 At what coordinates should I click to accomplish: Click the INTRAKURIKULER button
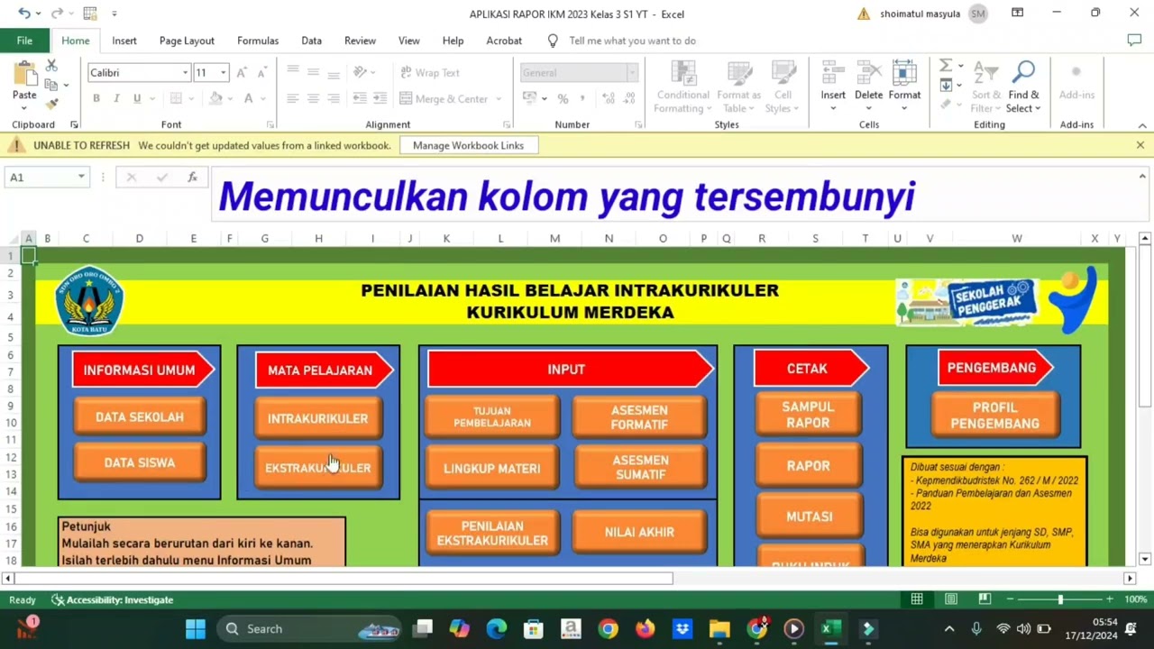[x=317, y=419]
